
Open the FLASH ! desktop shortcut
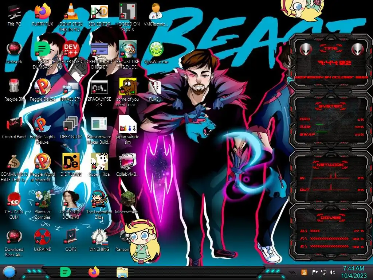click(156, 90)
